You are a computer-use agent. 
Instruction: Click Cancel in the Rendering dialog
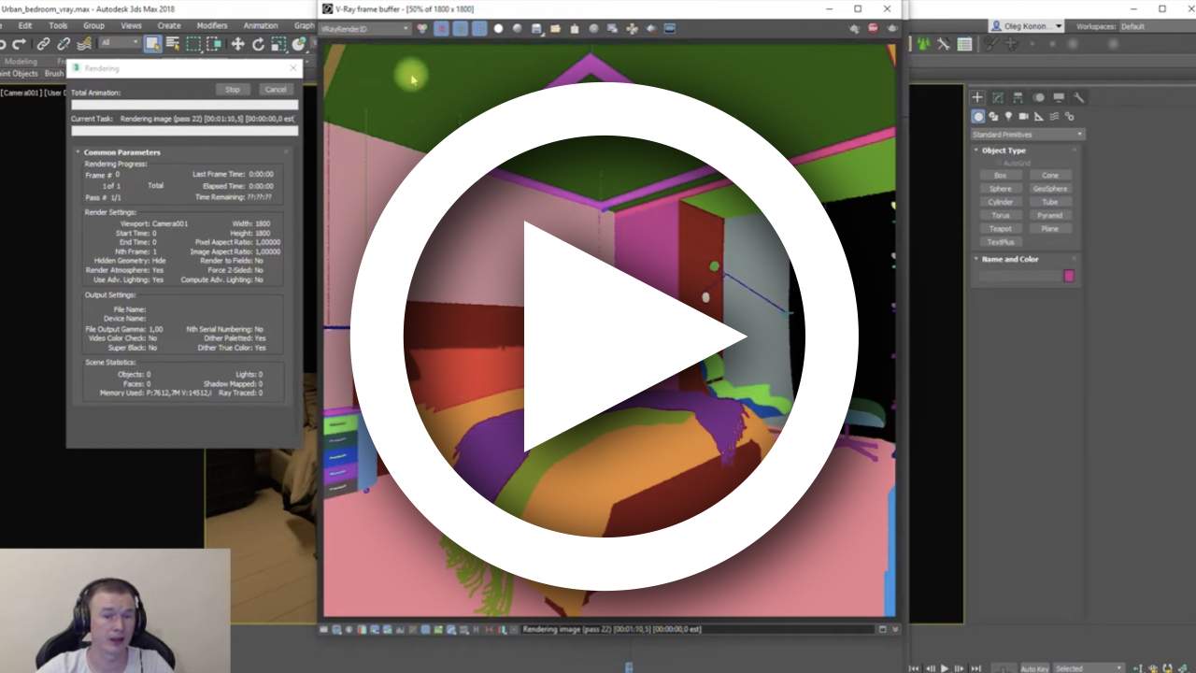tap(275, 90)
